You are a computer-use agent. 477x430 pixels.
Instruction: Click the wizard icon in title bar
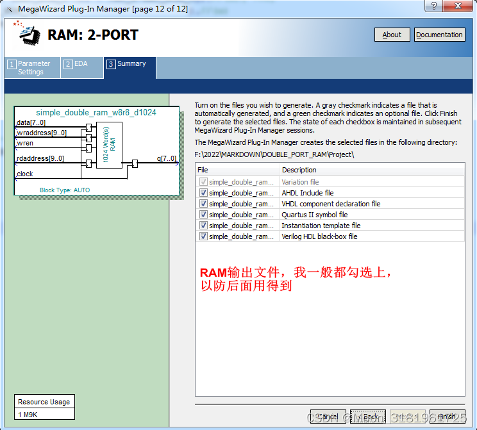coord(10,9)
